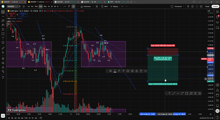This screenshot has width=220, height=120.
Task: Open the Unnamed layout dropdown
Action: click(179, 6)
